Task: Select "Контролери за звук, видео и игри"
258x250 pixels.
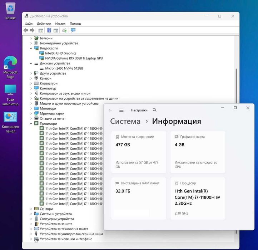Action: tap(65, 94)
